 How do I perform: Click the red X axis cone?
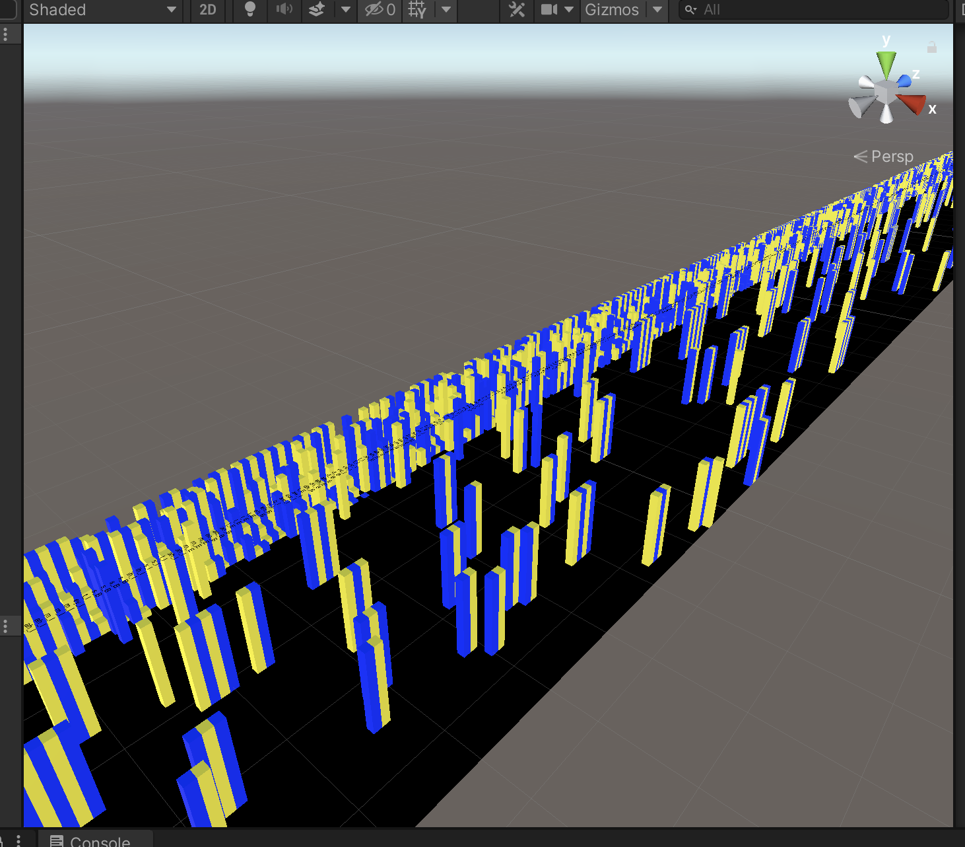point(912,104)
